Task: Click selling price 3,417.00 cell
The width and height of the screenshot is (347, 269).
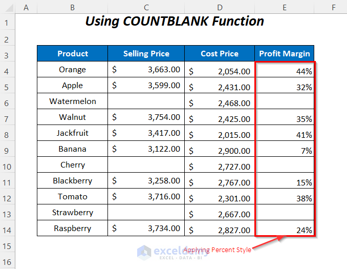Action: [x=146, y=133]
